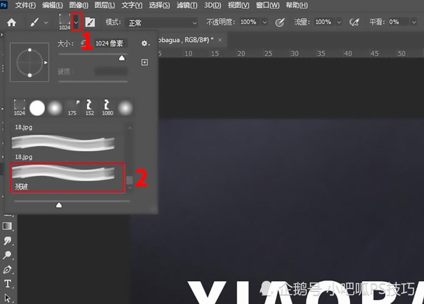Viewport: 424px width, 304px height.
Task: Select the 1080 recent brush thumbnail
Action: (x=107, y=107)
